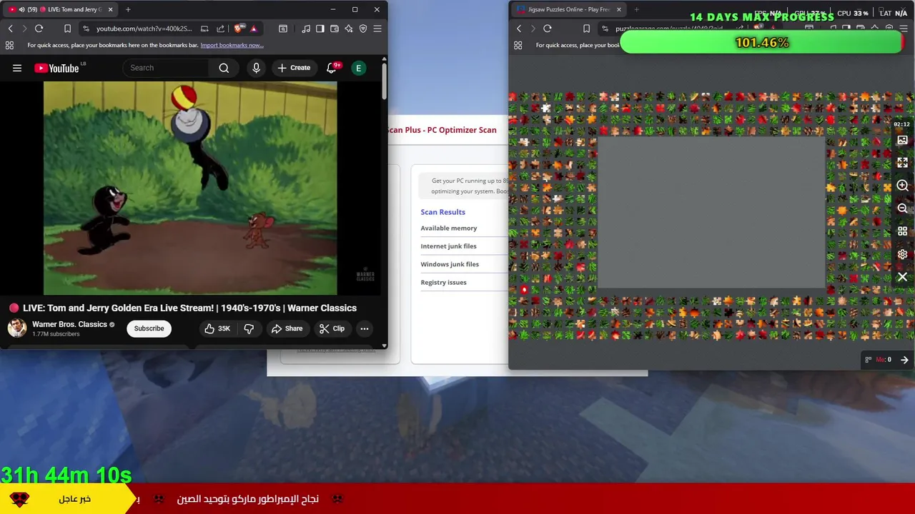Open Leo AI sparkle icon
The image size is (915, 514).
(x=348, y=29)
